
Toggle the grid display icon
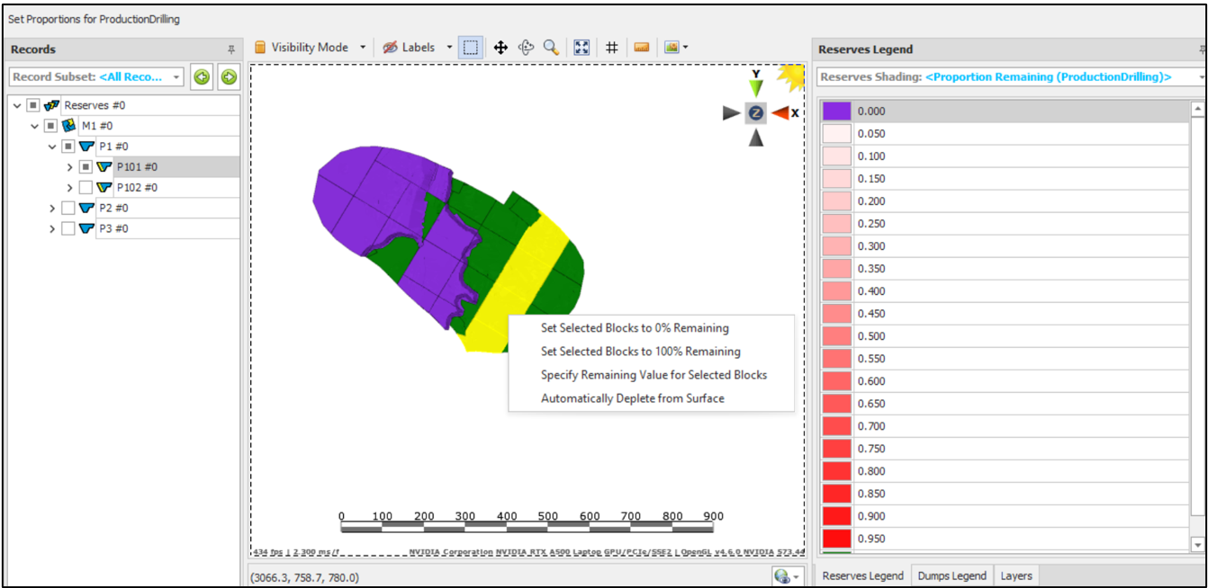pyautogui.click(x=611, y=48)
